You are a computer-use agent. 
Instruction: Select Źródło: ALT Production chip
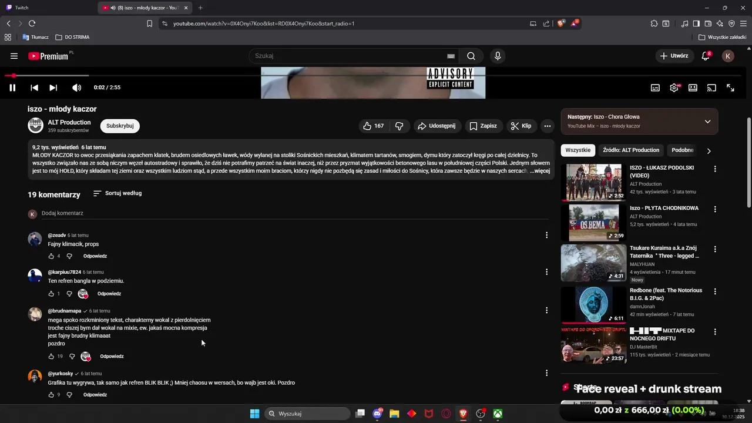[631, 150]
